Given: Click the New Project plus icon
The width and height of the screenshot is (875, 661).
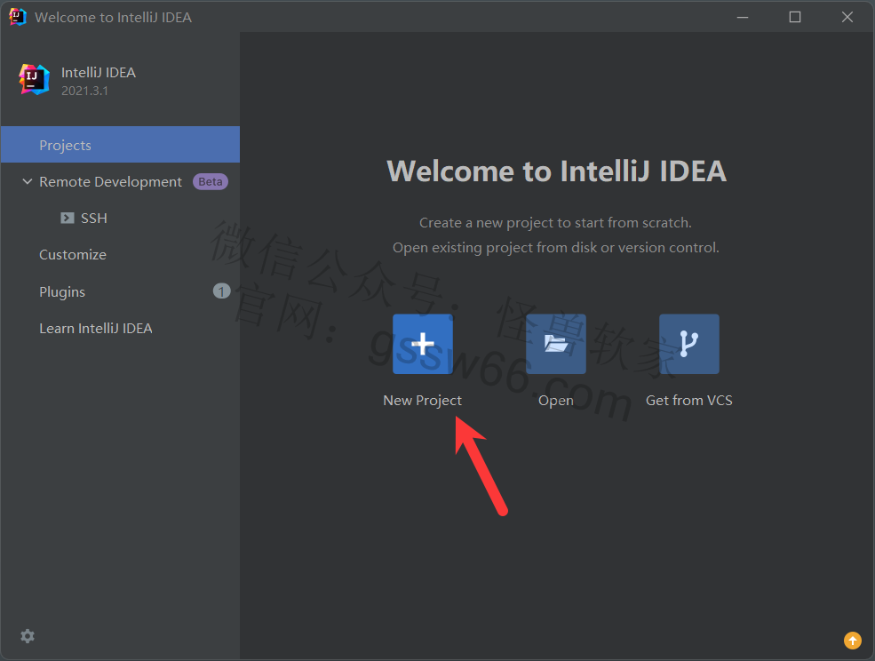Looking at the screenshot, I should 423,344.
